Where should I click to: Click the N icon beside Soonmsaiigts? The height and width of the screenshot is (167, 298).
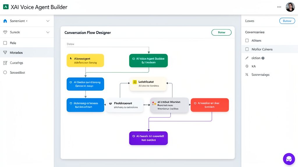tap(247, 75)
